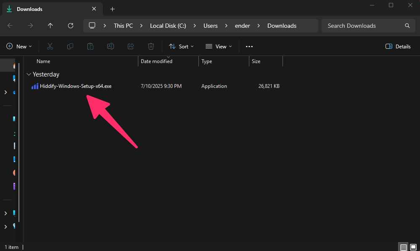420x251 pixels.
Task: Expand the chevron after Users in the address bar
Action: pyautogui.click(x=226, y=26)
